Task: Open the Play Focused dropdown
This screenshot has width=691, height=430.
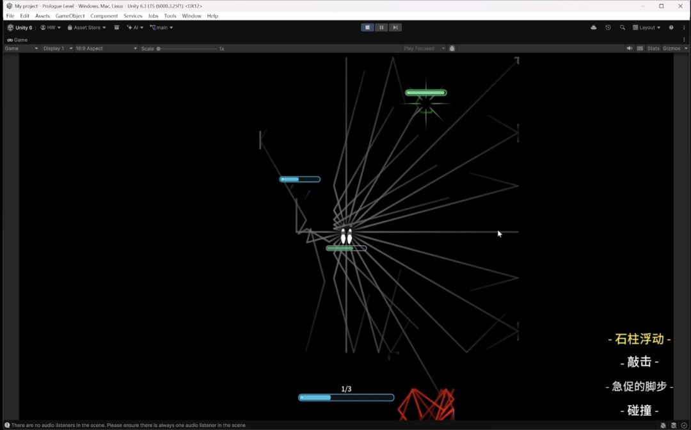Action: pyautogui.click(x=423, y=49)
